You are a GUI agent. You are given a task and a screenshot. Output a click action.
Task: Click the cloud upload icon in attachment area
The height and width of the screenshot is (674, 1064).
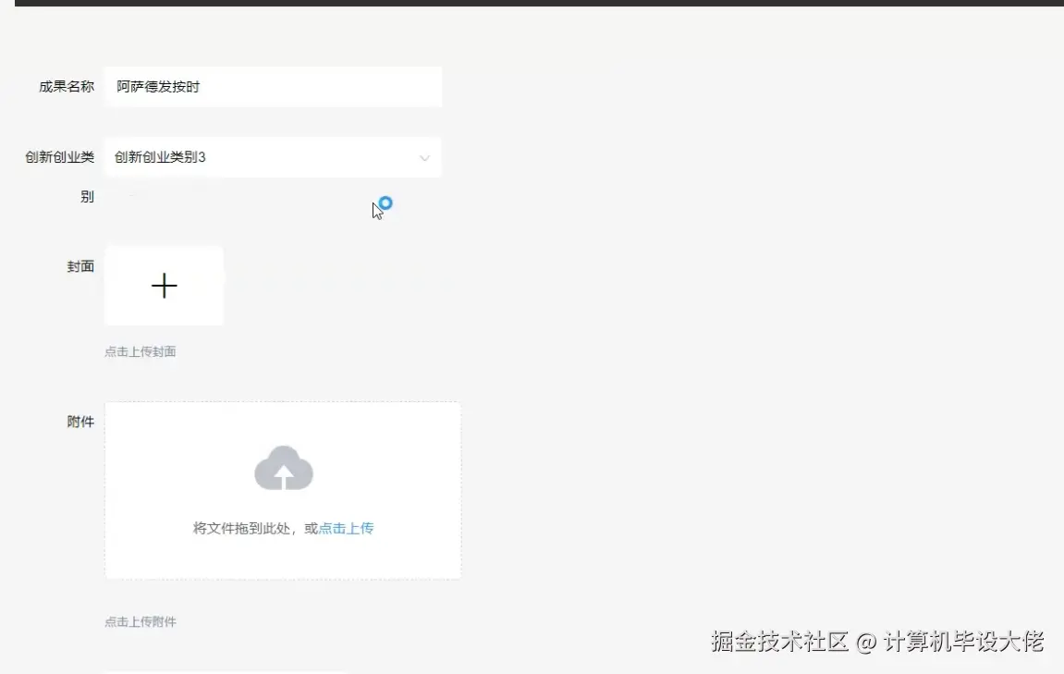284,468
